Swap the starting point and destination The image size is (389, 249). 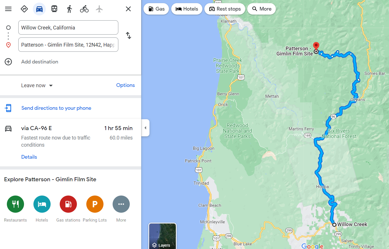129,36
